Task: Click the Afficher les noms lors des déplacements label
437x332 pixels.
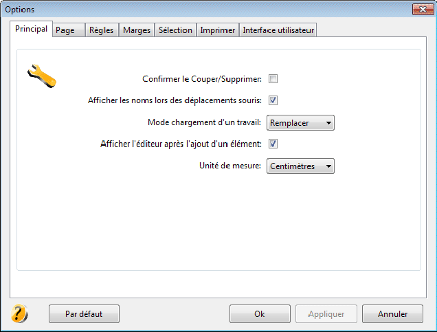Action: pyautogui.click(x=175, y=100)
